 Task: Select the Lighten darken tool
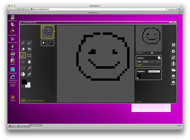click(x=23, y=74)
